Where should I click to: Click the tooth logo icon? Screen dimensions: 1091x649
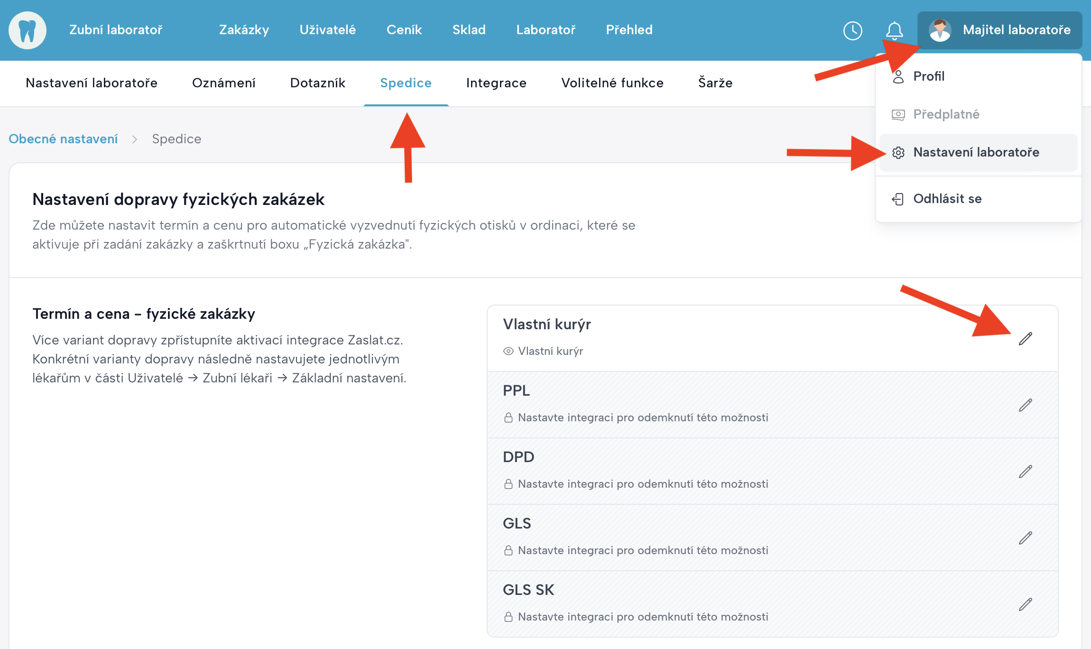tap(28, 30)
